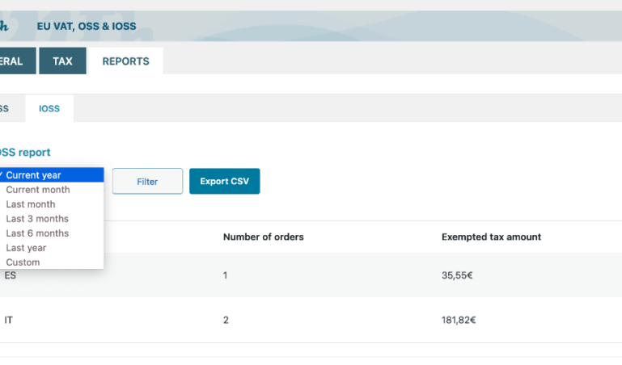This screenshot has width=622, height=365.
Task: Click the Filter button
Action: (147, 182)
